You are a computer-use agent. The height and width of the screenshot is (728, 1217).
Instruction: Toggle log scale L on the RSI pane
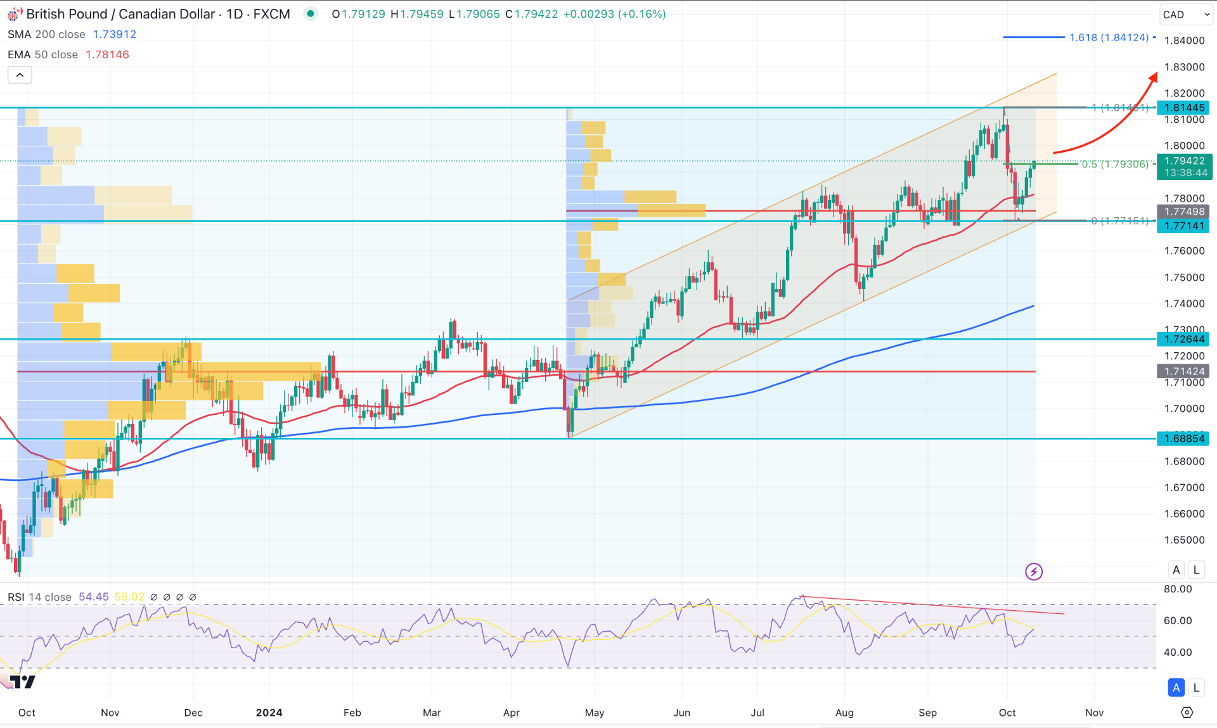pyautogui.click(x=1197, y=687)
